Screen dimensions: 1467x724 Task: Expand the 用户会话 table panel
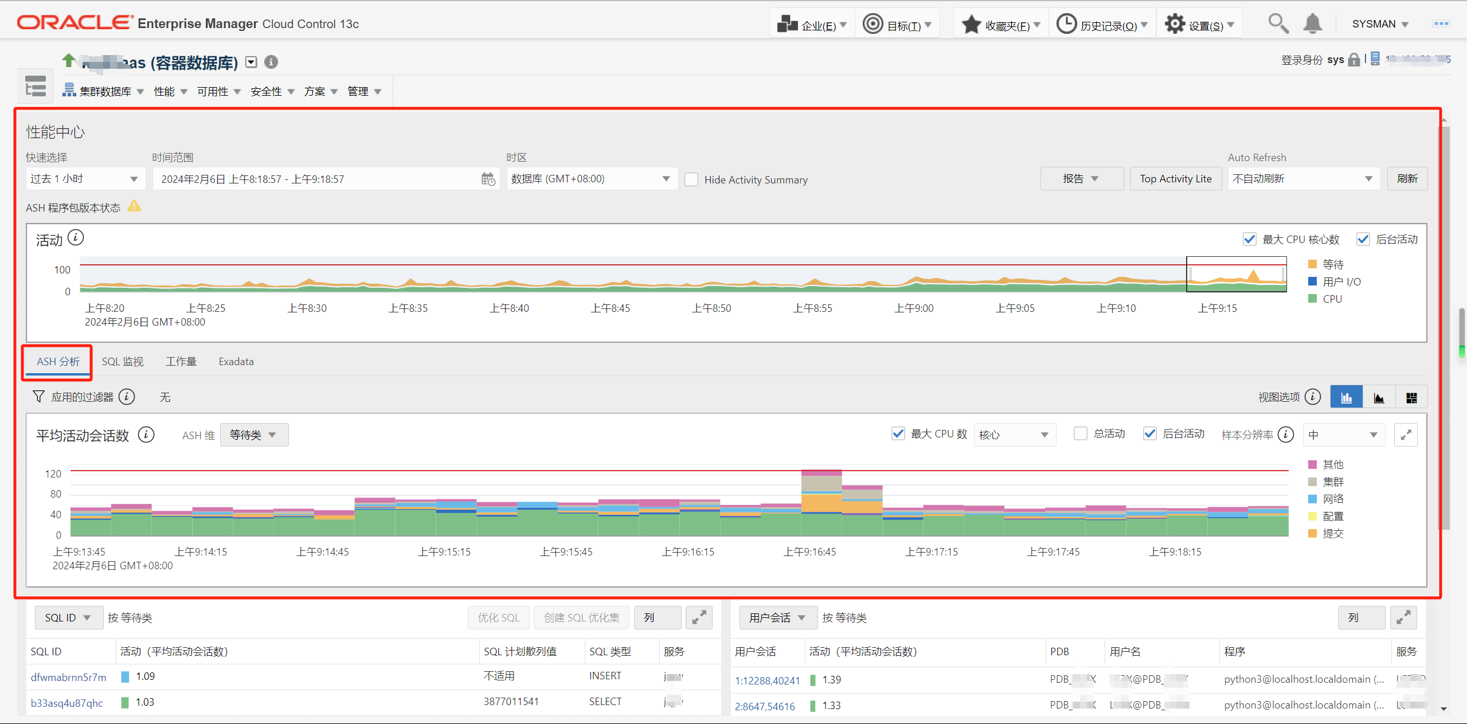(1403, 617)
